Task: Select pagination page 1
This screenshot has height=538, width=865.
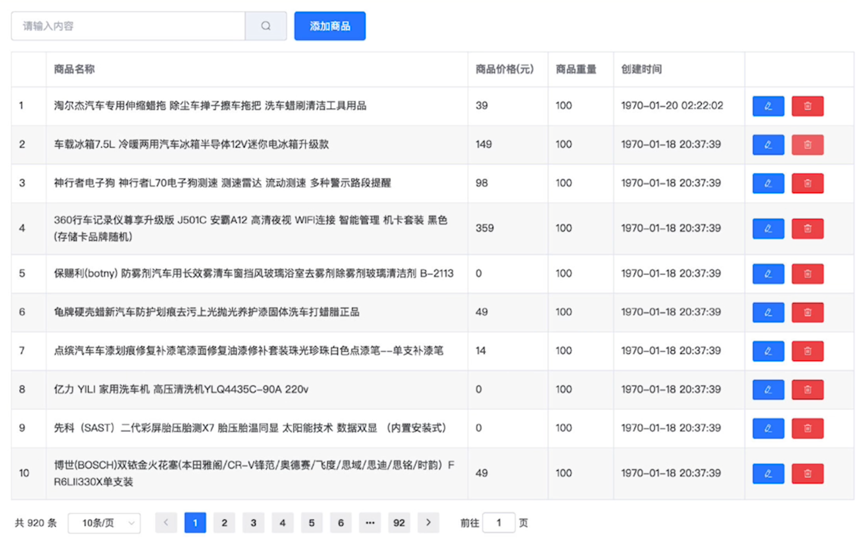Action: 195,523
